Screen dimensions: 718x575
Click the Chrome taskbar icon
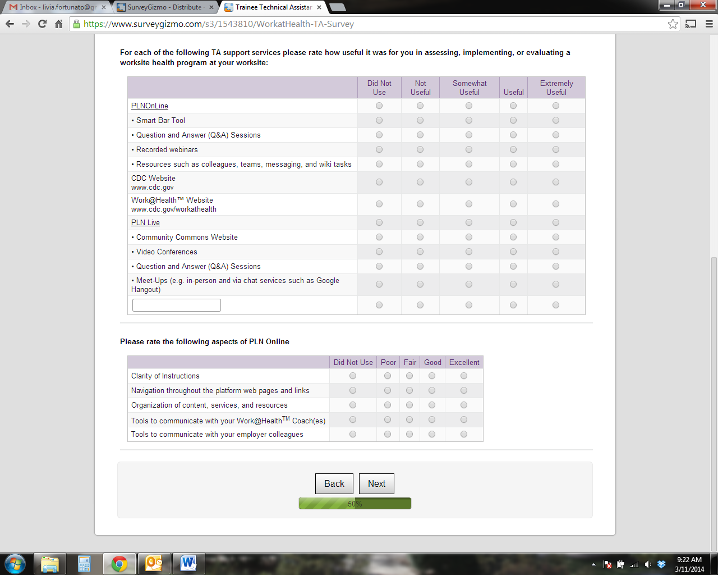tap(119, 564)
